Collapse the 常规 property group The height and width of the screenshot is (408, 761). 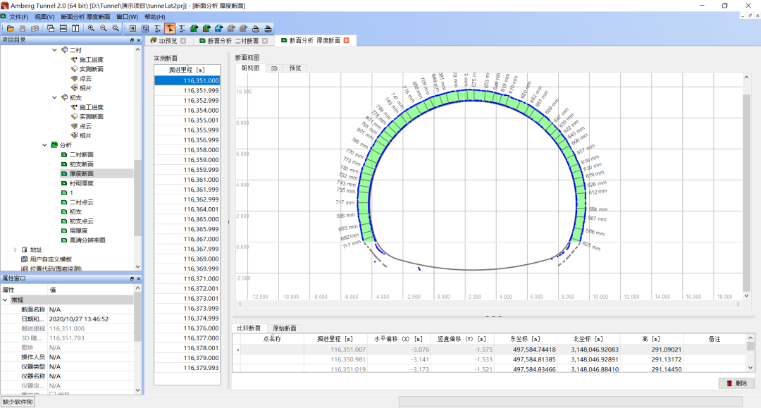tap(5, 299)
